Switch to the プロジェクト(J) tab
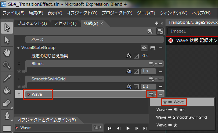218x133 pixels. click(32, 23)
